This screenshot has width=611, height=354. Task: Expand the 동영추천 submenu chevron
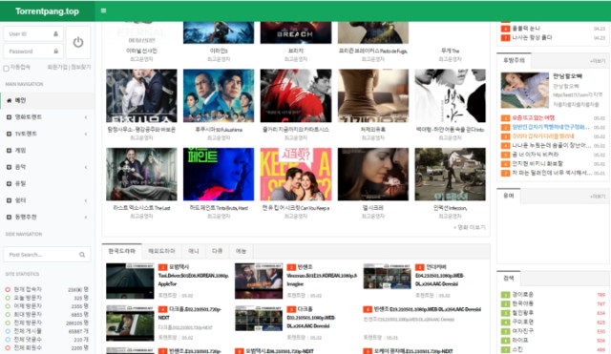tap(86, 218)
